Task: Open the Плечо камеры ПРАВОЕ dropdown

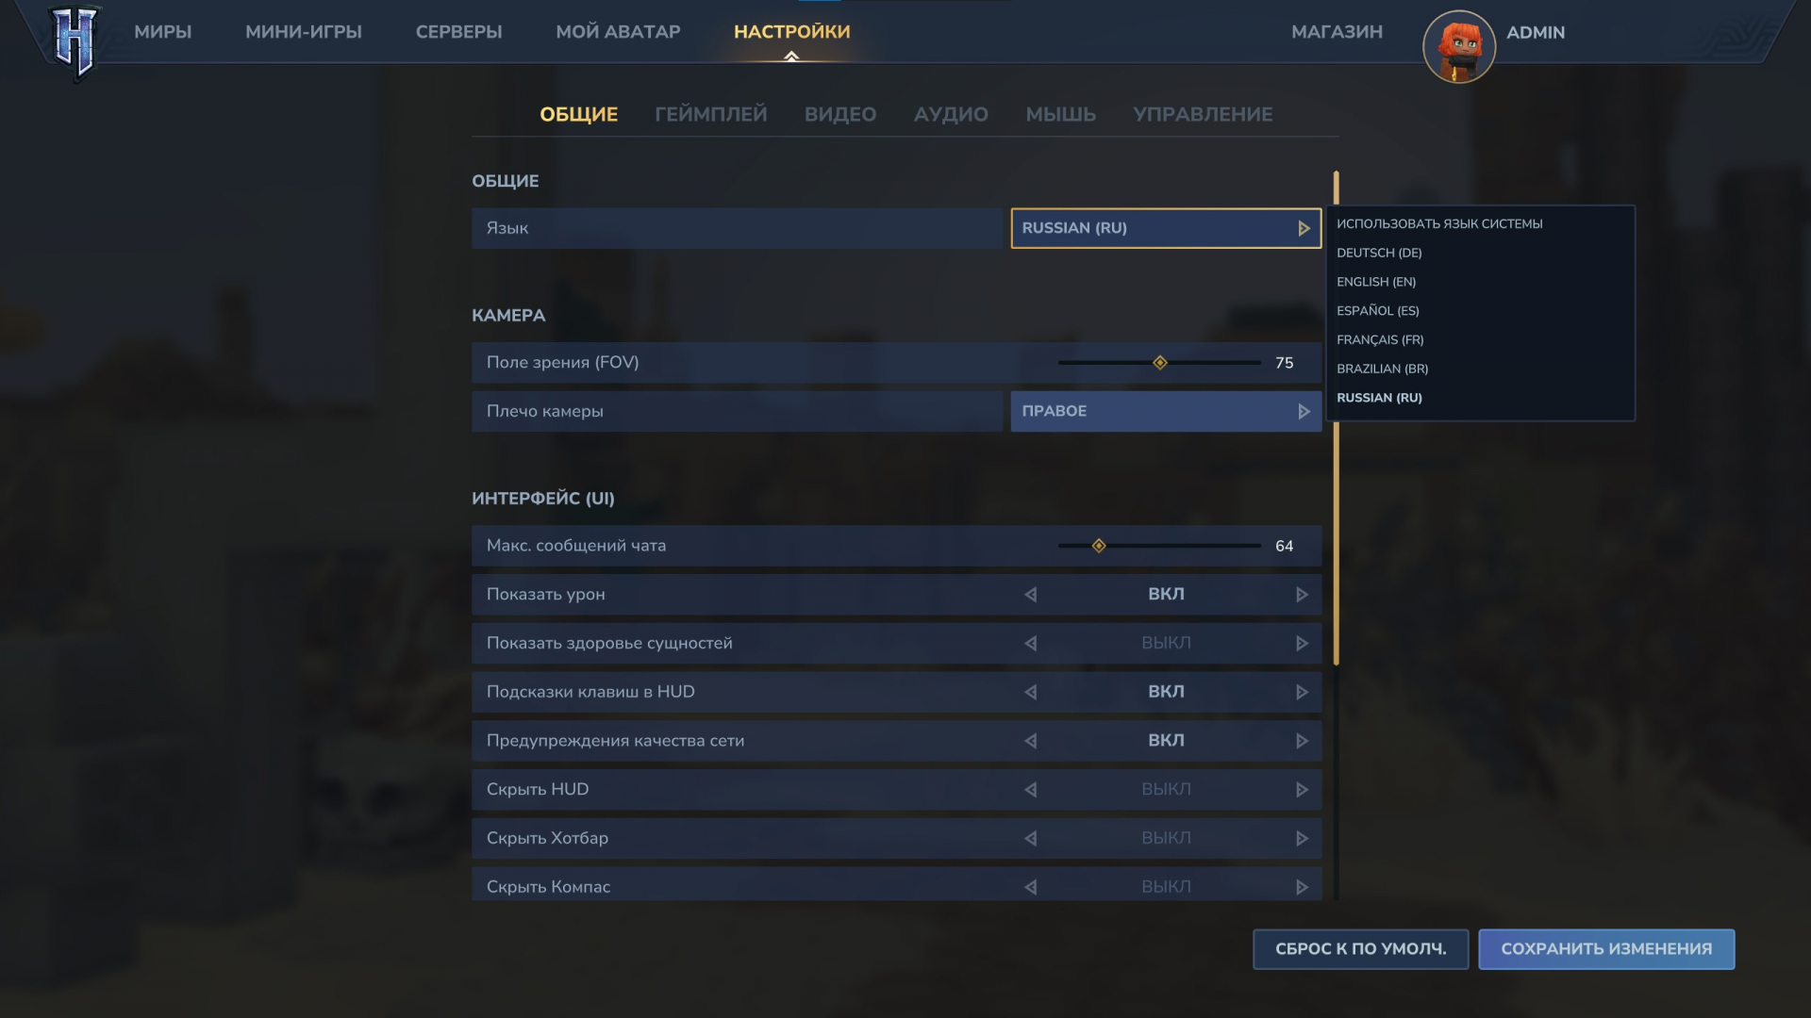Action: pos(1165,412)
